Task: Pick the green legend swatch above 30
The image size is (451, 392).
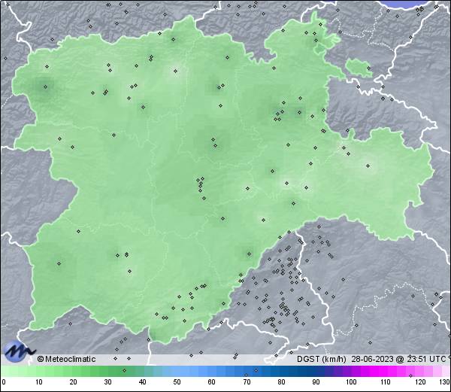Action: 107,371
